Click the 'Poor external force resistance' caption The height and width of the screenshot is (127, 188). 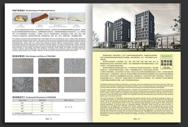click(58, 27)
